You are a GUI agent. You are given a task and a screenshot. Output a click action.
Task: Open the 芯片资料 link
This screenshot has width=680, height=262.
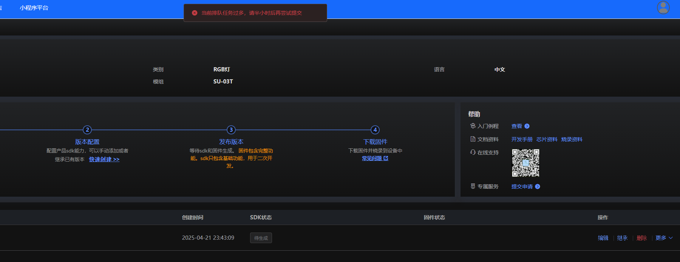[547, 139]
